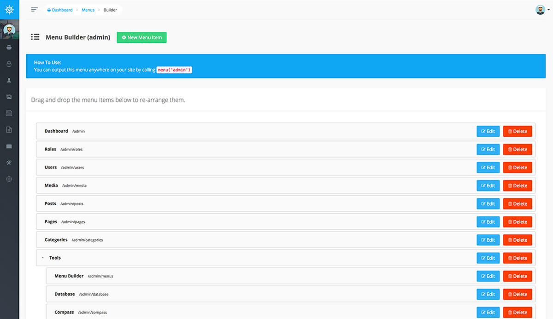Edit the Dashboard menu item

coord(488,131)
